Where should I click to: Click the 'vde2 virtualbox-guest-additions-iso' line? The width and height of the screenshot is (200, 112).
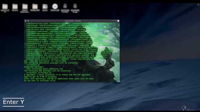pos(44,69)
